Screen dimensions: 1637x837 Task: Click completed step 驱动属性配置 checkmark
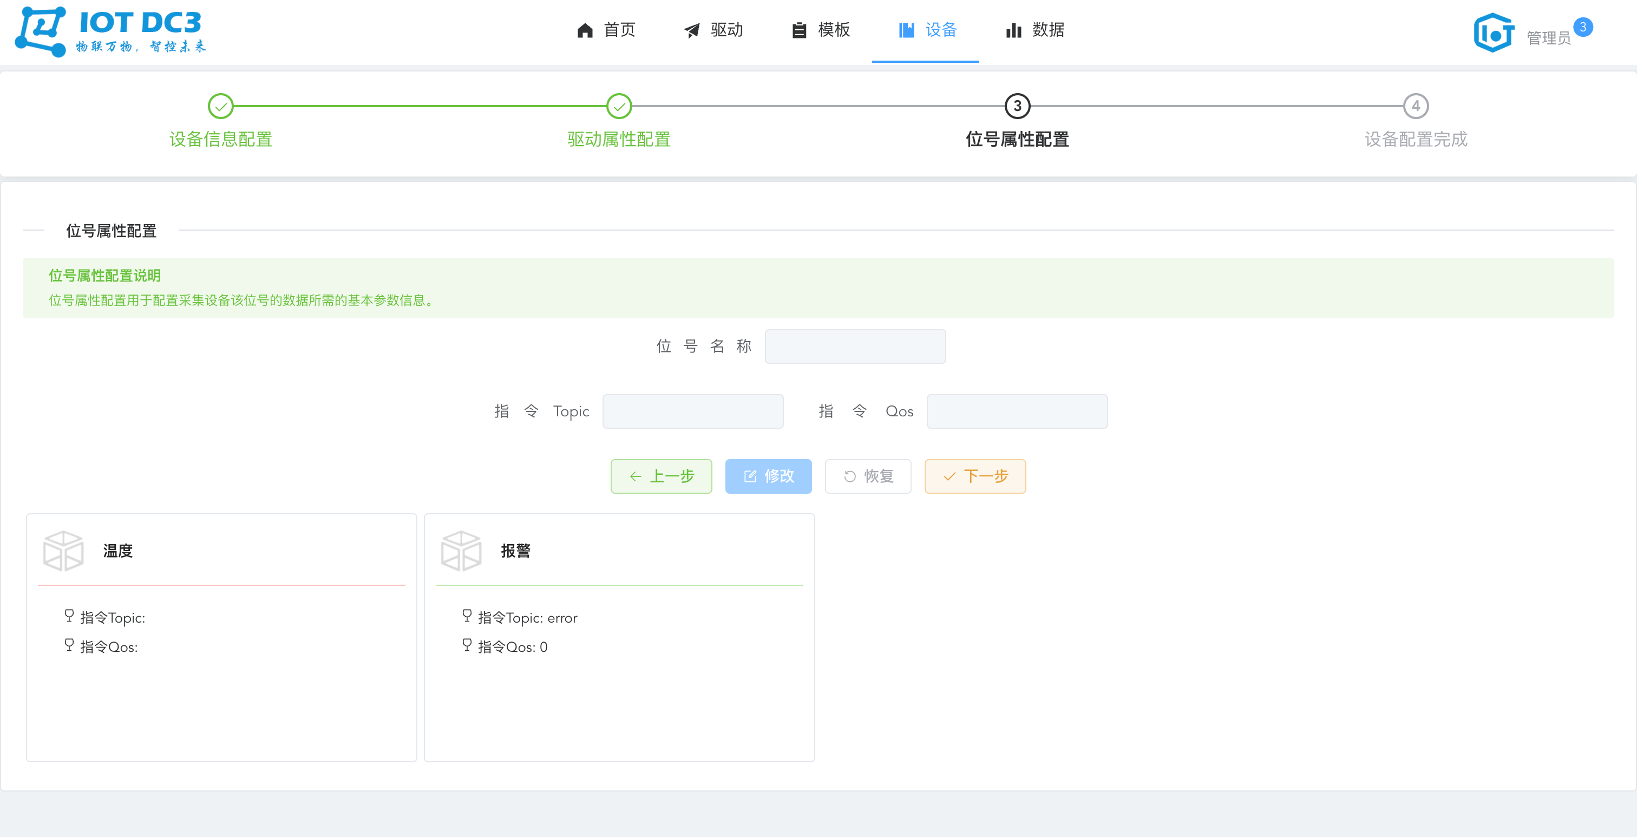point(619,106)
